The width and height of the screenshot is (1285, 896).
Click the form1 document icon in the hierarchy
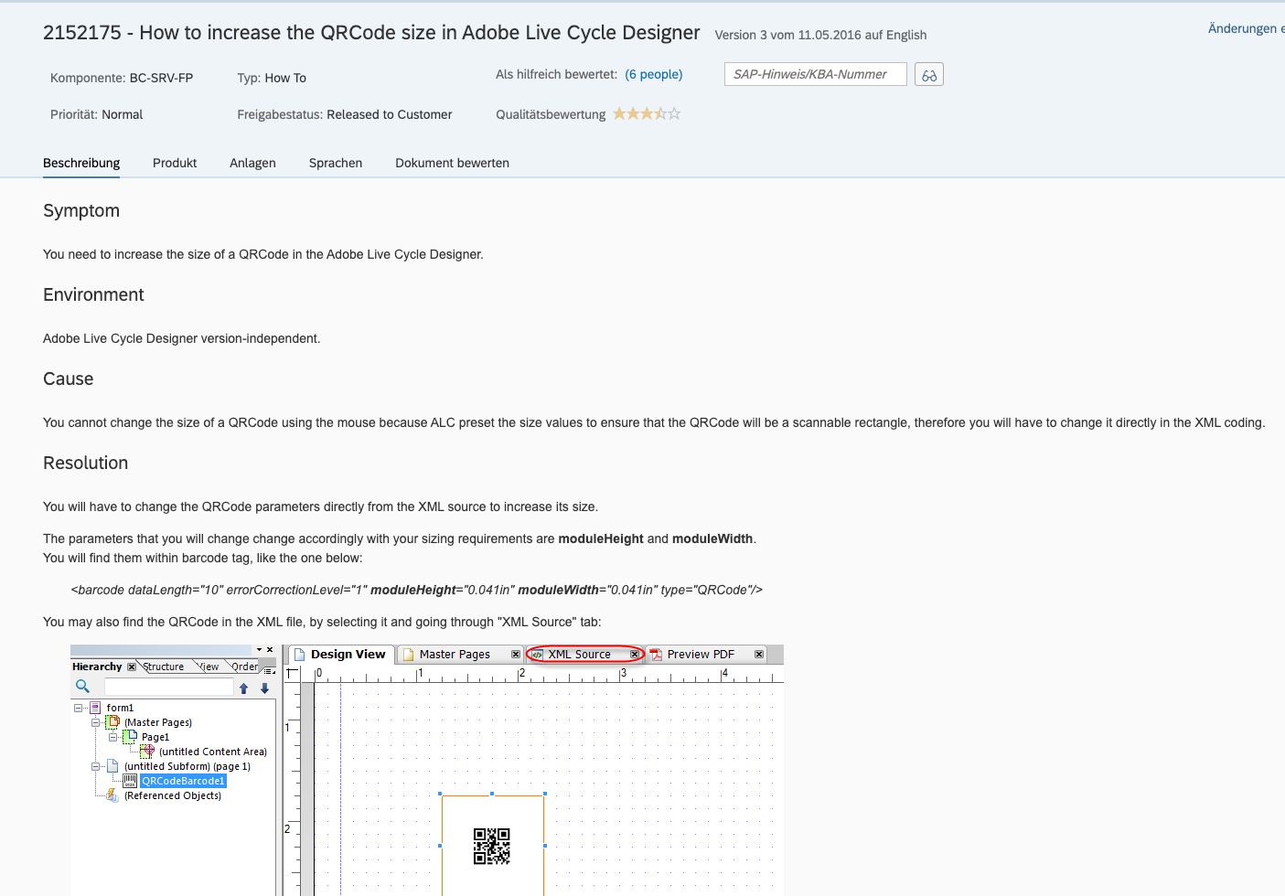click(95, 708)
